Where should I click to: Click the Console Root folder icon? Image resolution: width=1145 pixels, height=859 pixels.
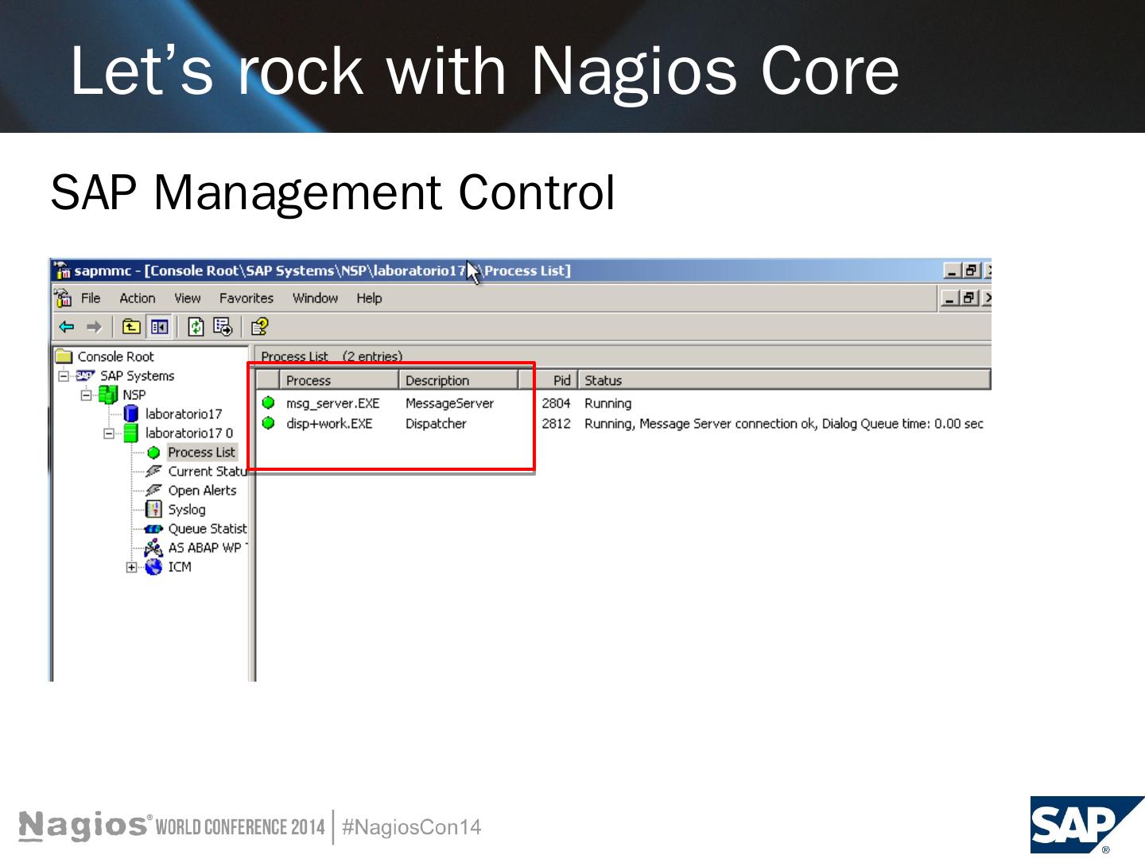coord(64,356)
